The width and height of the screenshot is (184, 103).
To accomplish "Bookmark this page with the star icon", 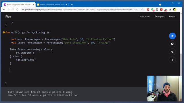I will click(x=142, y=9).
